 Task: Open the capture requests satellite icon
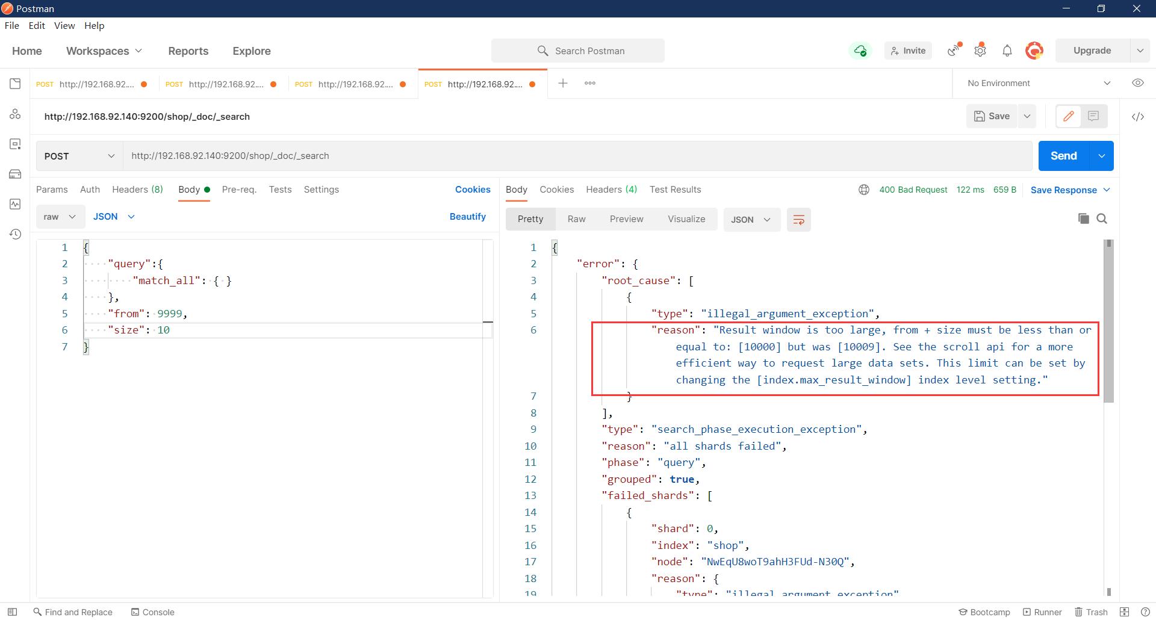point(954,51)
